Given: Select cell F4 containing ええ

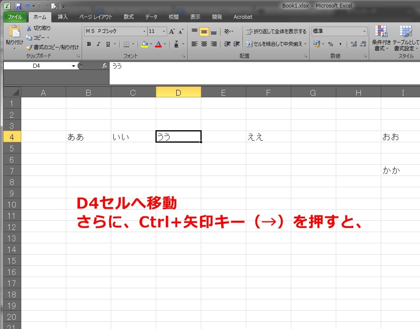Looking at the screenshot, I should 268,136.
